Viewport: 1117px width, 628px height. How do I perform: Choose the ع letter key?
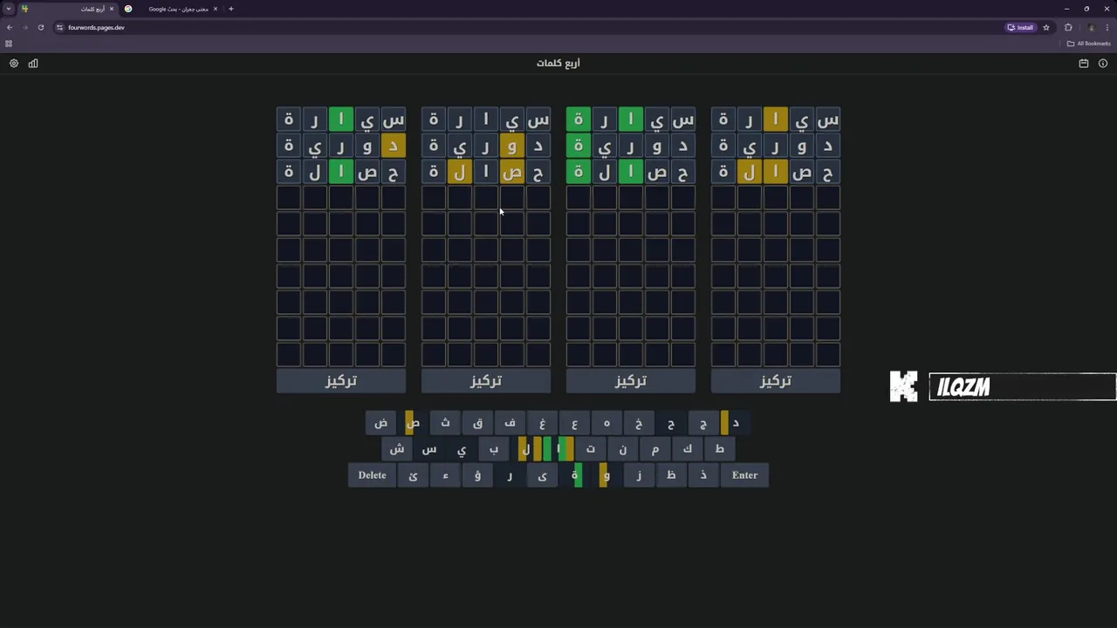pos(574,424)
